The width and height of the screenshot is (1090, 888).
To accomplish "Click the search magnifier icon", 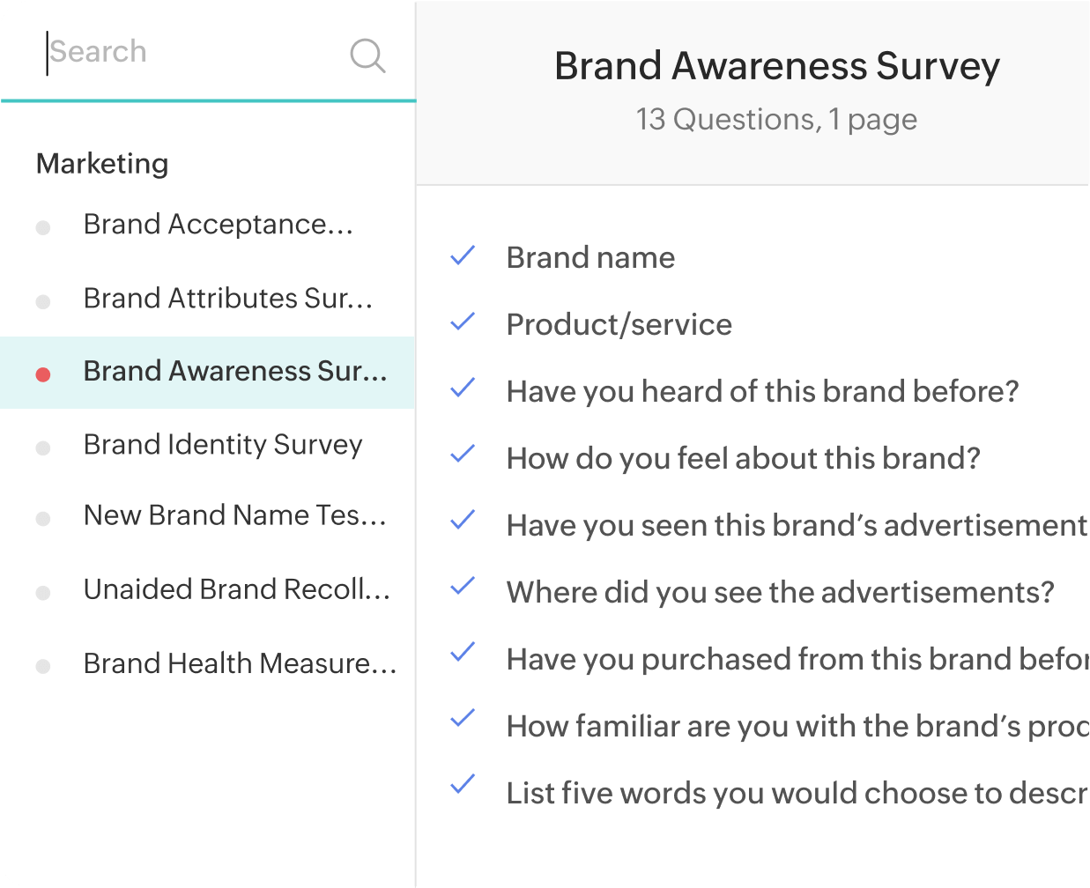I will pyautogui.click(x=367, y=55).
